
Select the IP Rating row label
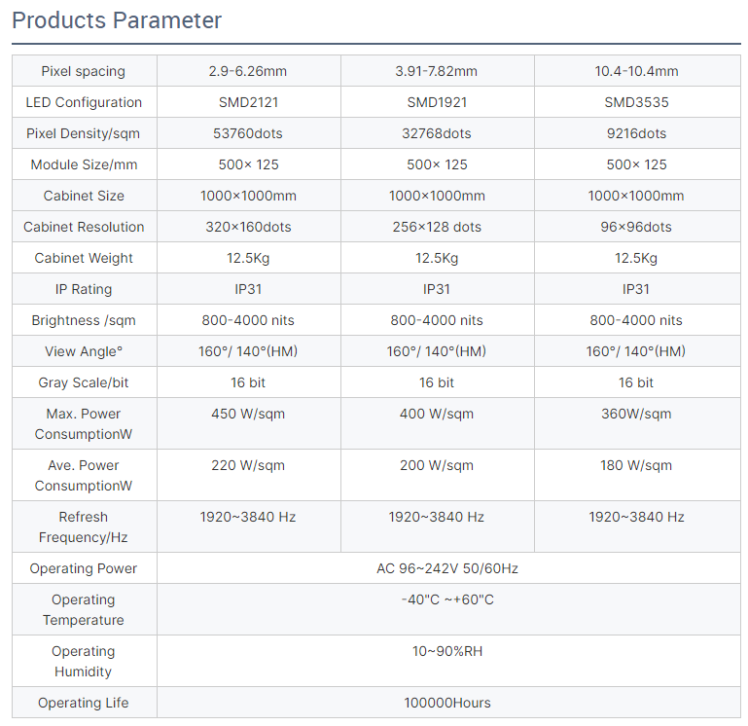point(84,289)
